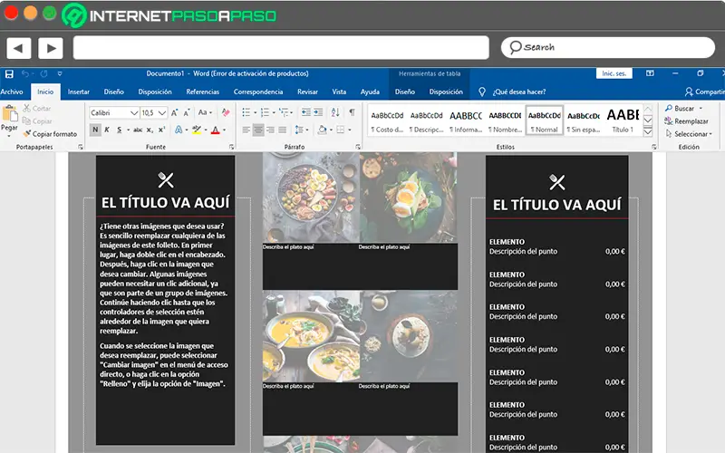Open the Fuente dialog launcher
This screenshot has width=725, height=453.
pos(231,147)
